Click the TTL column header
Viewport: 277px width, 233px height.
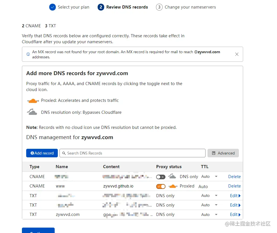tap(205, 167)
